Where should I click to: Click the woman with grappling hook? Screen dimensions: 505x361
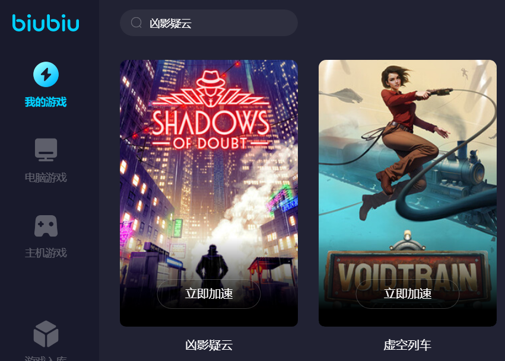(x=406, y=138)
